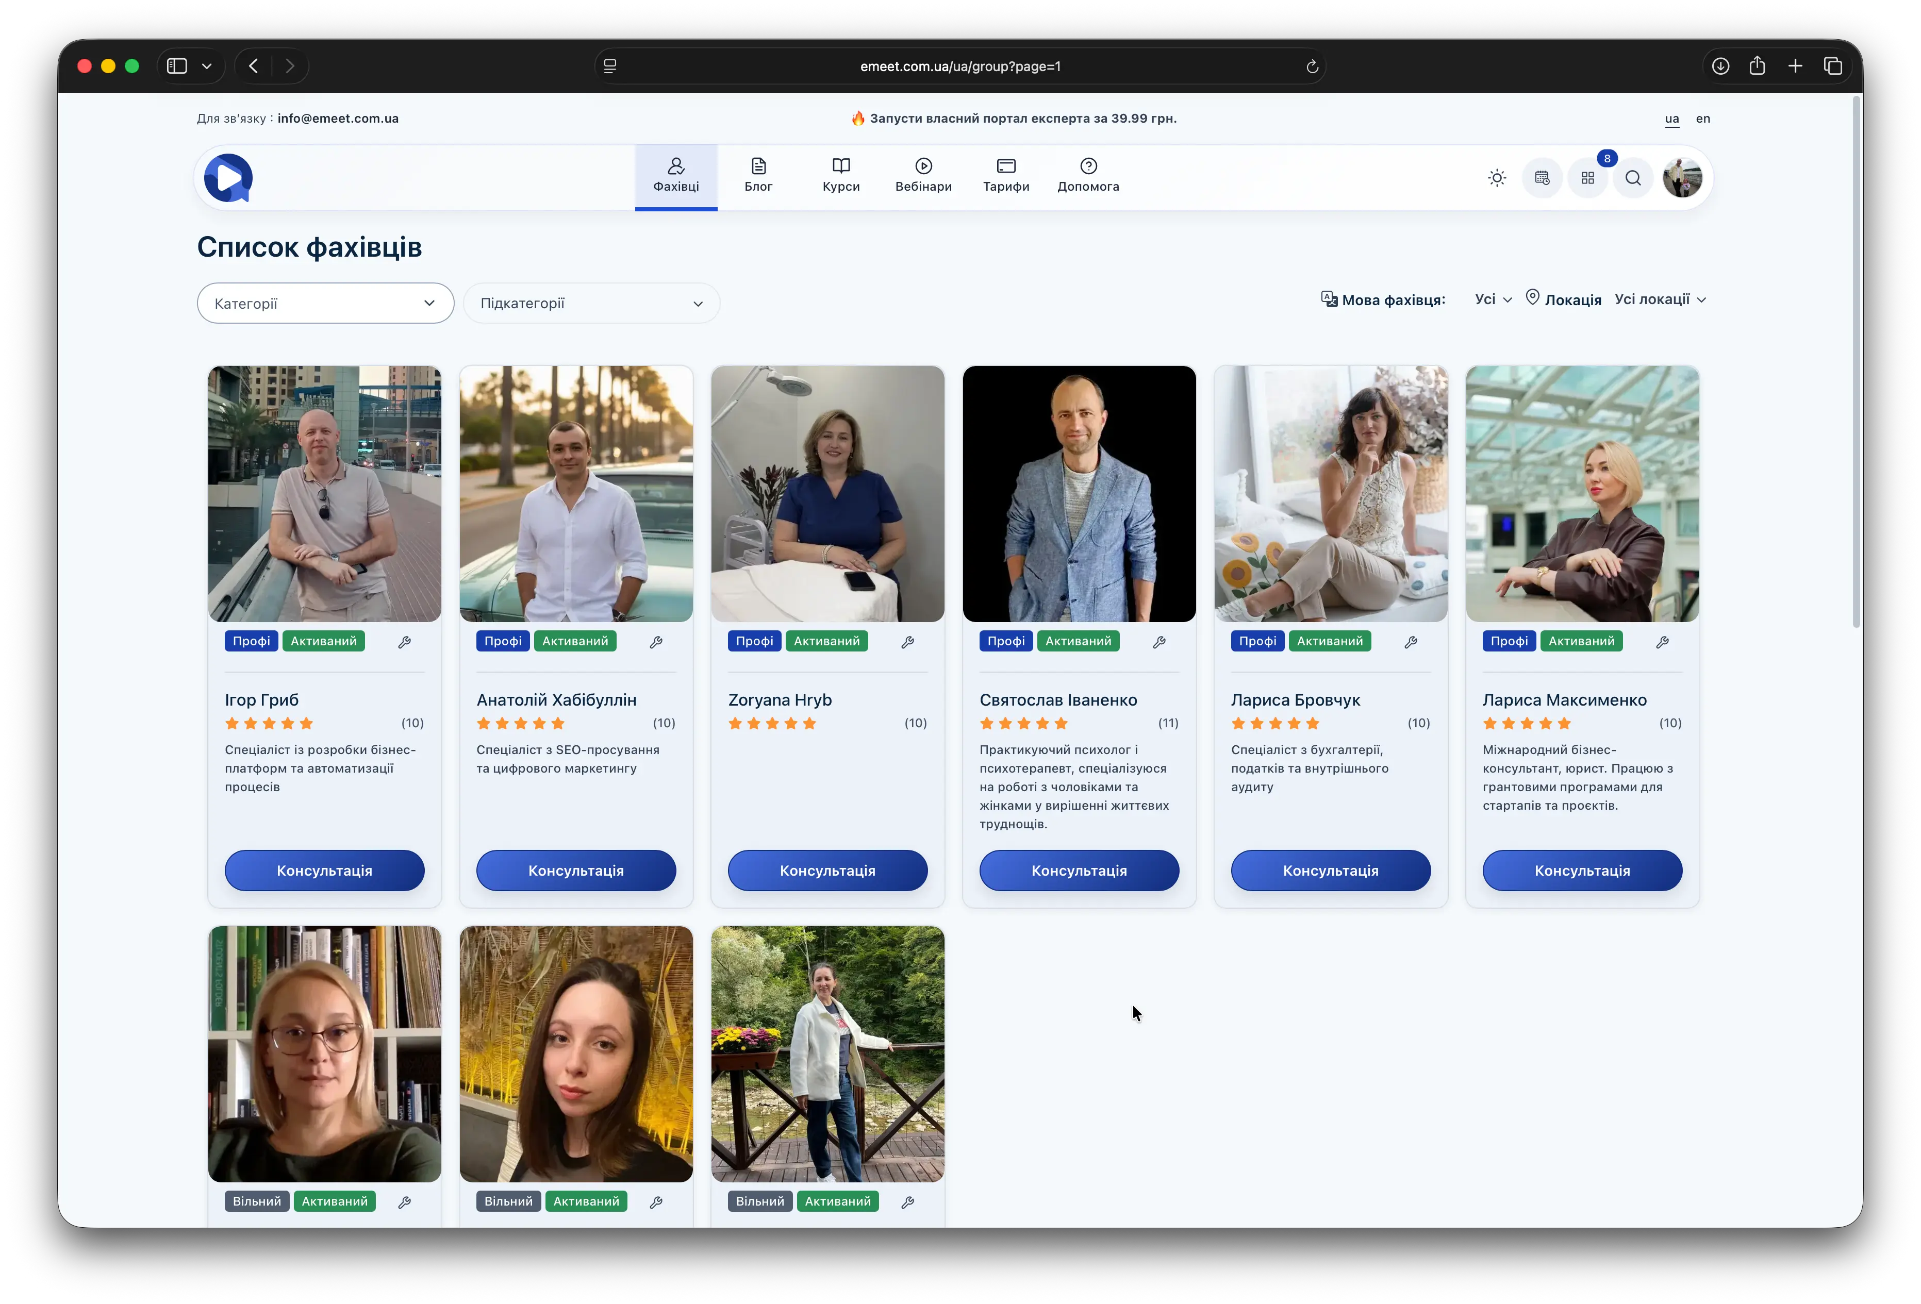
Task: Click the wrench icon on Ігор Гриб card
Action: point(404,642)
